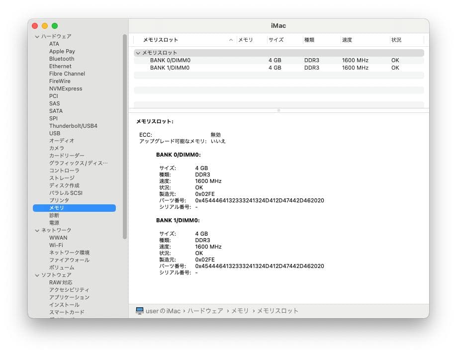Viewport: 457px width, 355px height.
Task: Select ストレージ in the sidebar
Action: pos(62,178)
